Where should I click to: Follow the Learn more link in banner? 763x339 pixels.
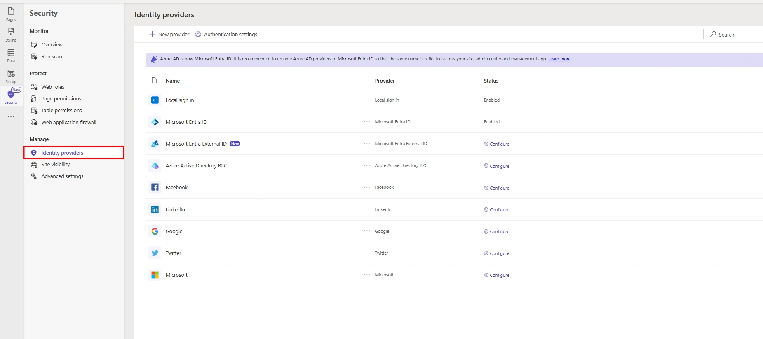click(x=559, y=59)
